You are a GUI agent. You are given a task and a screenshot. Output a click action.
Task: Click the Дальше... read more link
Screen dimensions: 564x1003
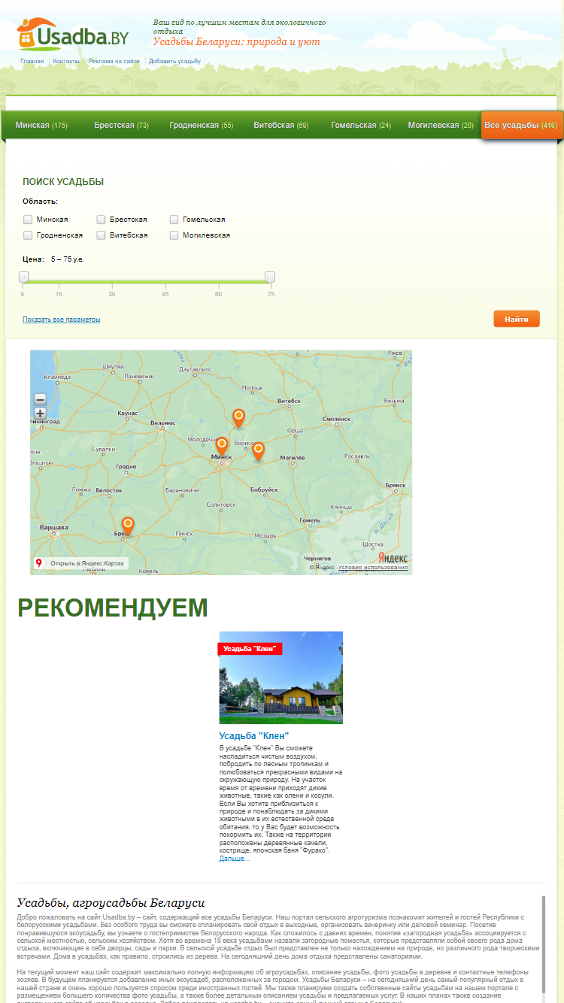click(x=235, y=859)
